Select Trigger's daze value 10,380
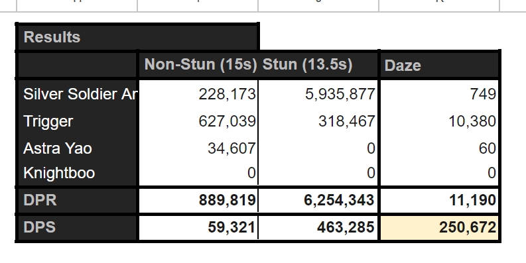 click(440, 121)
